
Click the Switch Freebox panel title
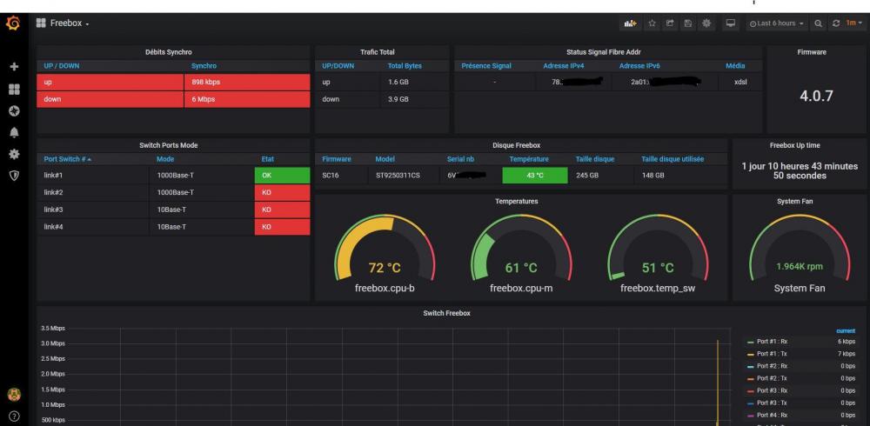445,313
